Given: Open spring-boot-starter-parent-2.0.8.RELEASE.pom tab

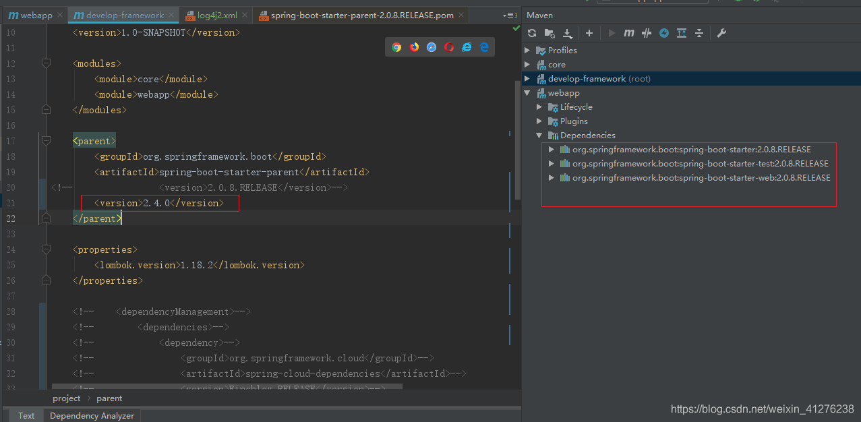Looking at the screenshot, I should pyautogui.click(x=361, y=15).
